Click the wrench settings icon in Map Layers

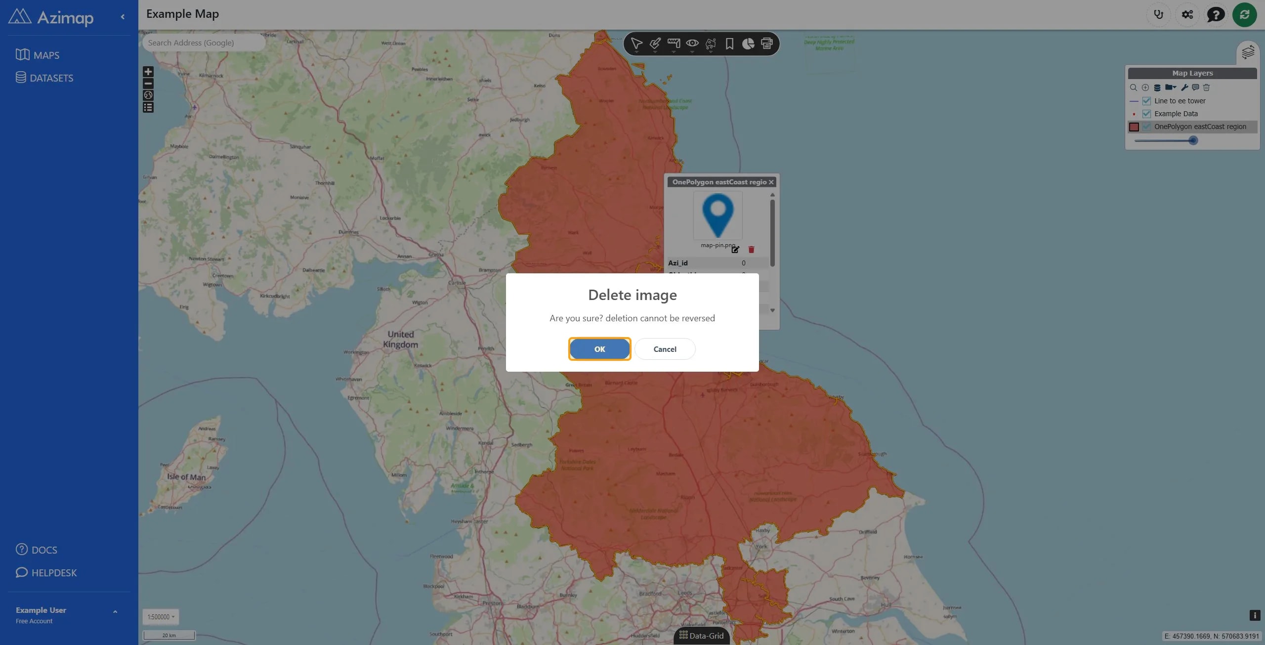coord(1184,87)
